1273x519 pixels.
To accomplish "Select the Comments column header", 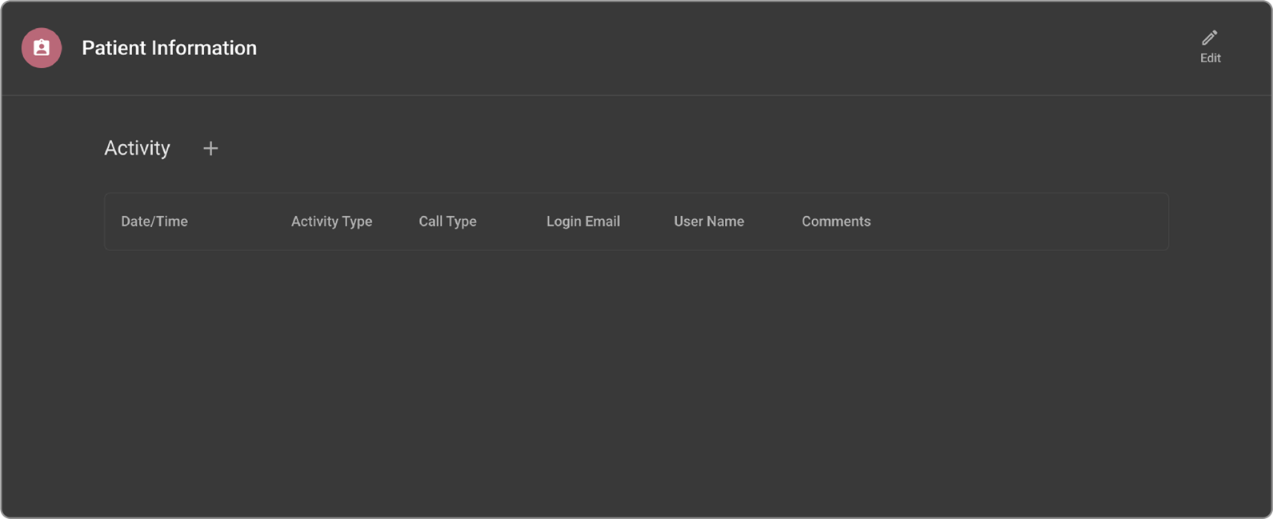I will [835, 222].
